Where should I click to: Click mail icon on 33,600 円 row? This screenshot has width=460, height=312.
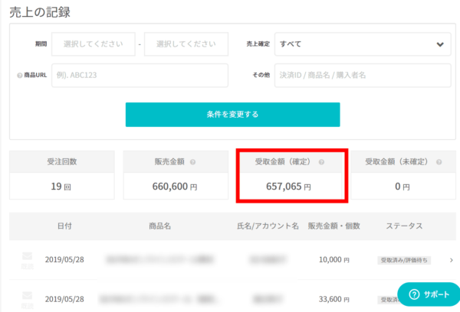tap(28, 296)
